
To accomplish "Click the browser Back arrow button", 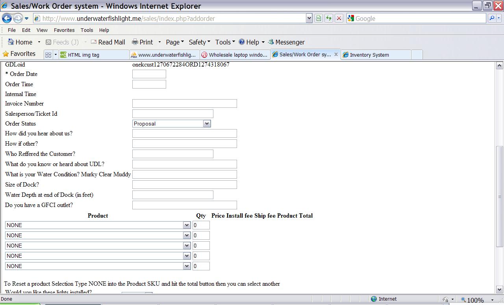I will pyautogui.click(x=7, y=18).
